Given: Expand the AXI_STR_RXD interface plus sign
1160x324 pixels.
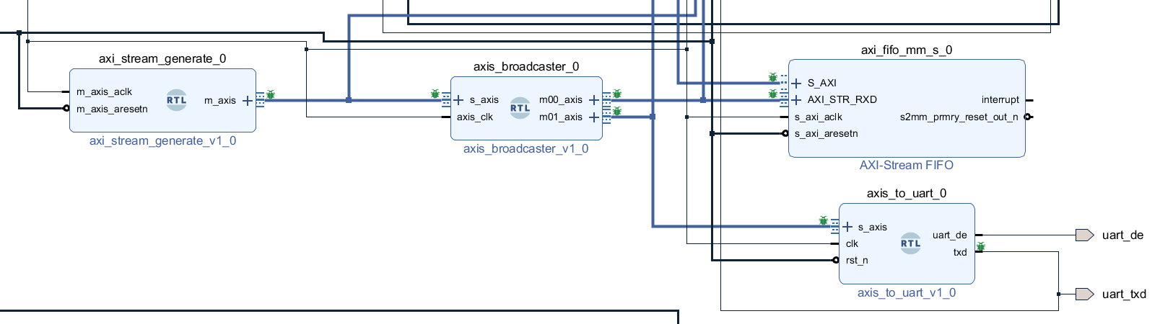Looking at the screenshot, I should click(x=796, y=99).
